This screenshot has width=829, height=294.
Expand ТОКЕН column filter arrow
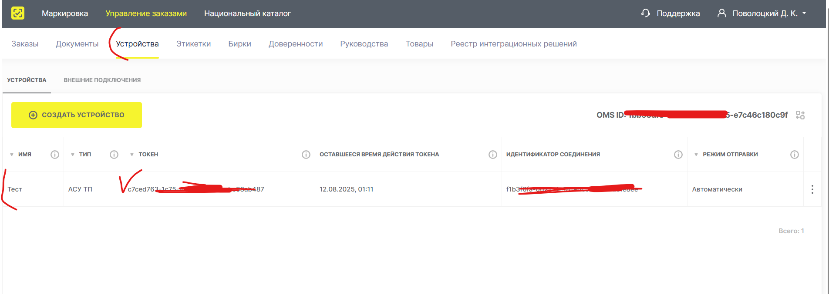(132, 155)
